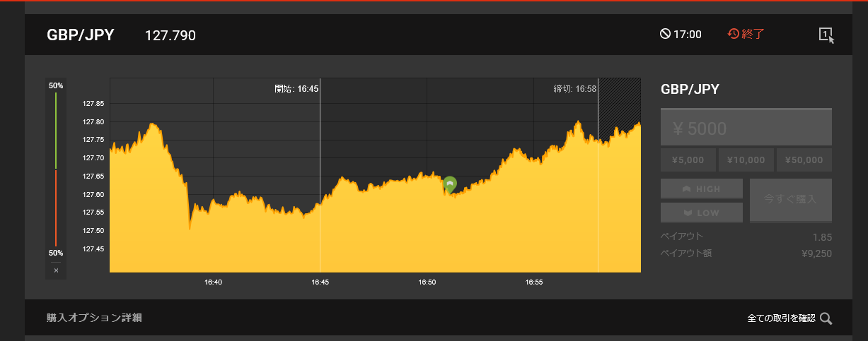Click the red lower sentiment bar
Screen dimensions: 868x341
(x=56, y=208)
